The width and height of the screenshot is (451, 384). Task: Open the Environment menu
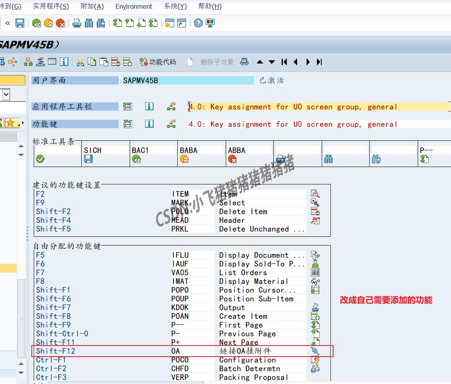(x=134, y=6)
